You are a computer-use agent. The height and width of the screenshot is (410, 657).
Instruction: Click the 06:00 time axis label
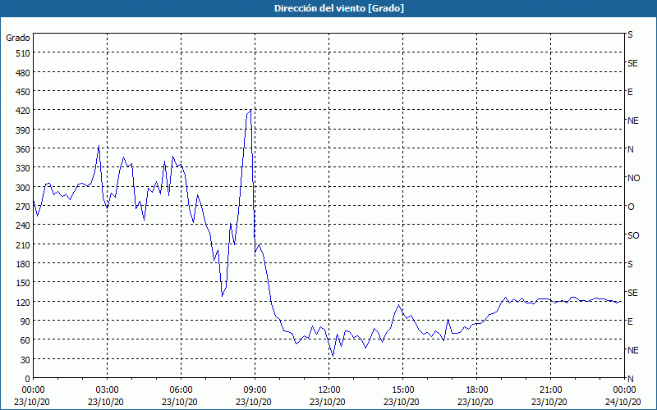click(181, 390)
